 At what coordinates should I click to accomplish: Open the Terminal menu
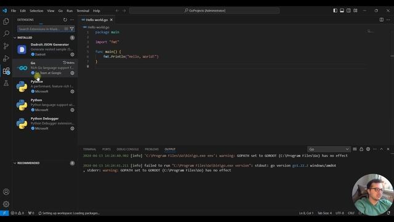pyautogui.click(x=83, y=11)
